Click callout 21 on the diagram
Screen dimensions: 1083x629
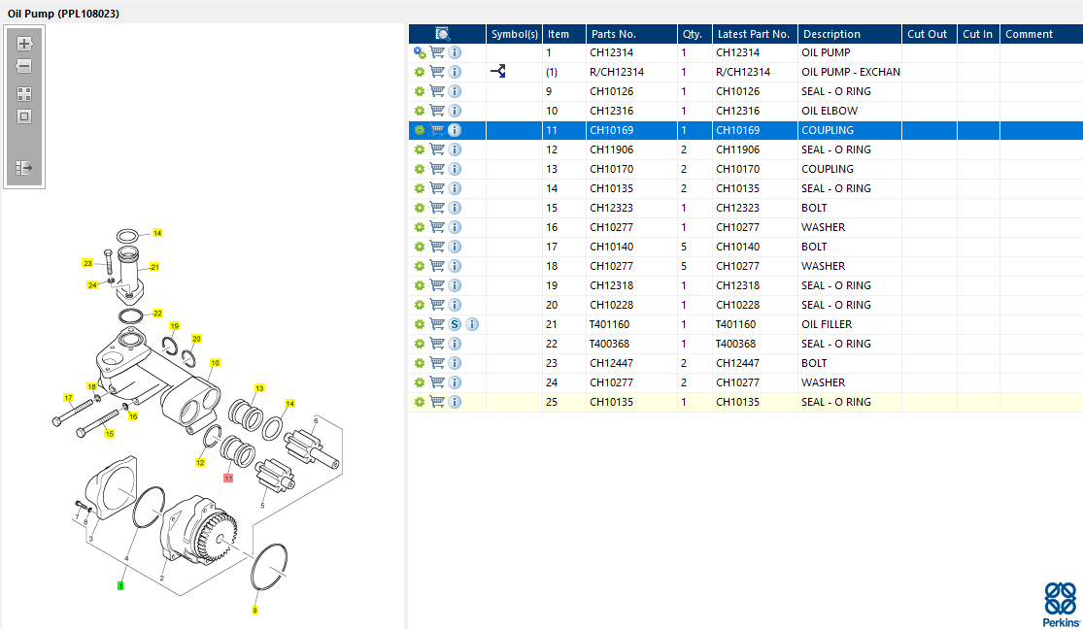tap(154, 267)
